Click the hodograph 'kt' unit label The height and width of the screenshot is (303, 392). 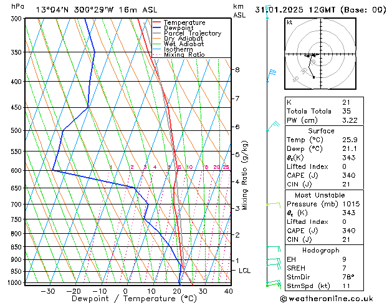click(290, 22)
